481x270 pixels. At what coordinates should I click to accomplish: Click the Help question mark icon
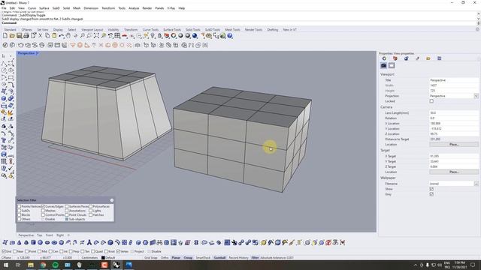pos(230,36)
